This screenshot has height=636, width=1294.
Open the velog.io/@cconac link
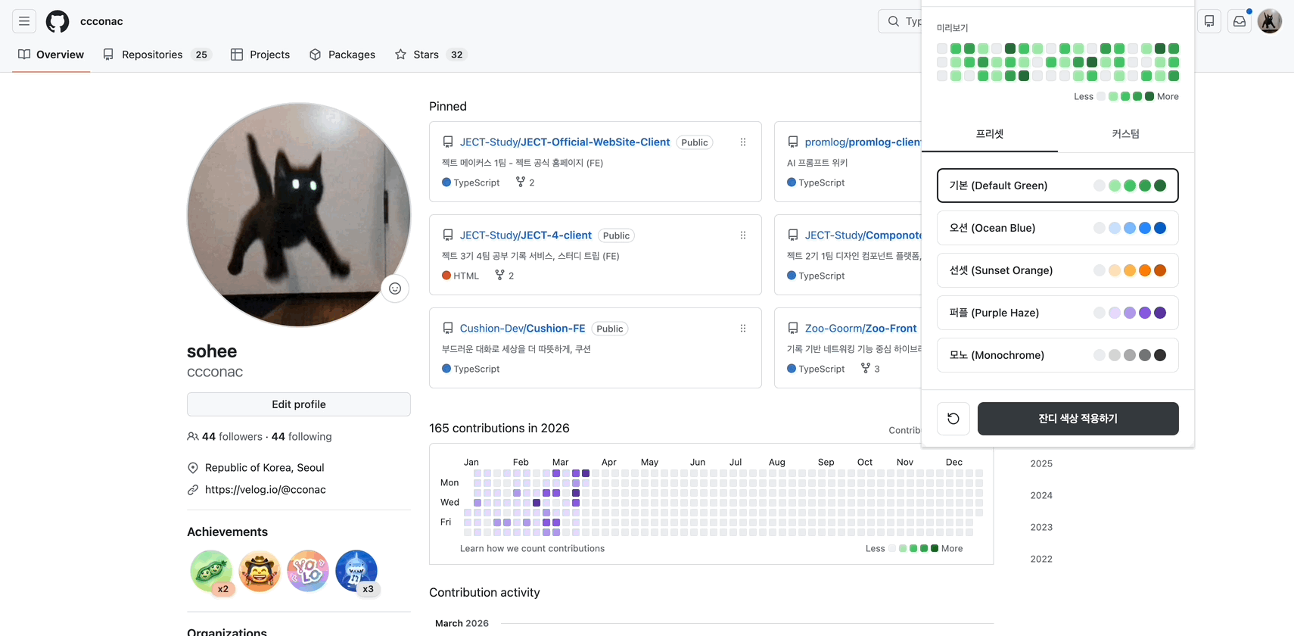tap(266, 490)
